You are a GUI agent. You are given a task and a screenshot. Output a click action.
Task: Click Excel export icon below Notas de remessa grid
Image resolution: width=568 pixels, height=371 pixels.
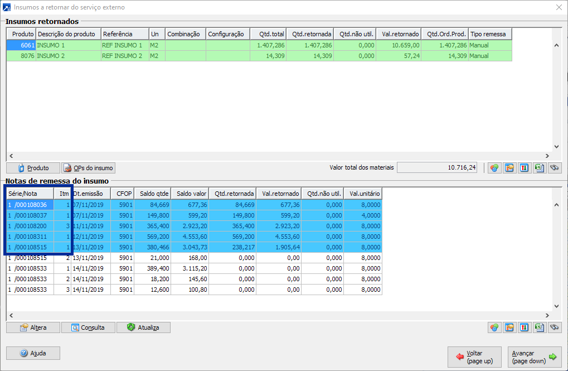pos(539,327)
